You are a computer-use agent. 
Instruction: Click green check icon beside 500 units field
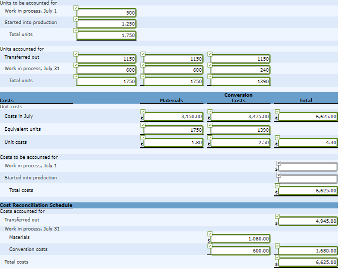75,8
